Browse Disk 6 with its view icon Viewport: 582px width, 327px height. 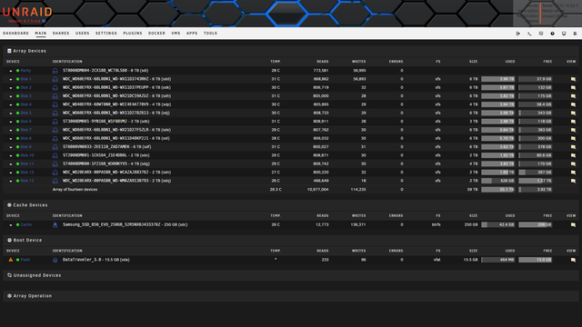point(573,121)
